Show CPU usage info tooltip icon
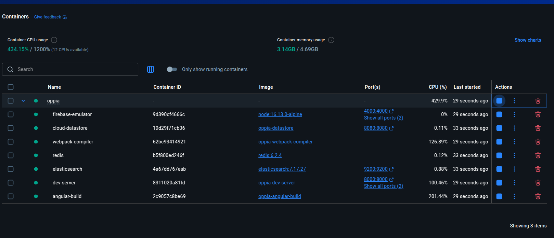The width and height of the screenshot is (554, 238). point(54,40)
